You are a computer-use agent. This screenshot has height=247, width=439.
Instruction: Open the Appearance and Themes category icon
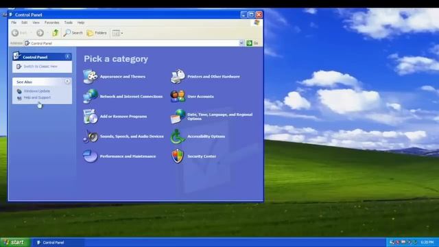90,76
